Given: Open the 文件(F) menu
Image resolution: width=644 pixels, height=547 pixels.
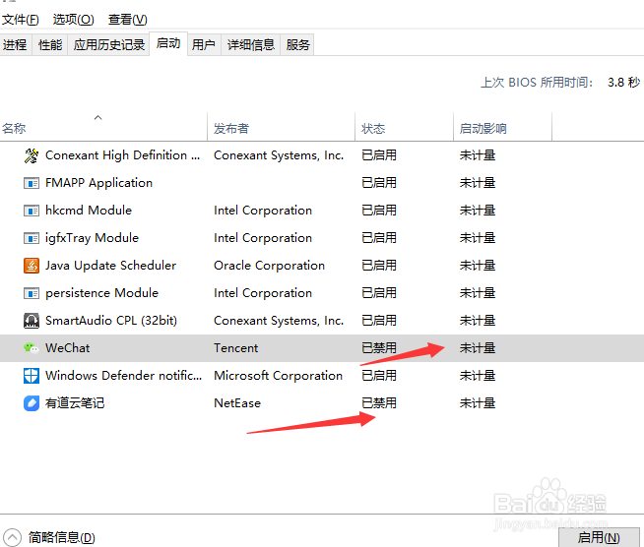Looking at the screenshot, I should click(x=20, y=20).
